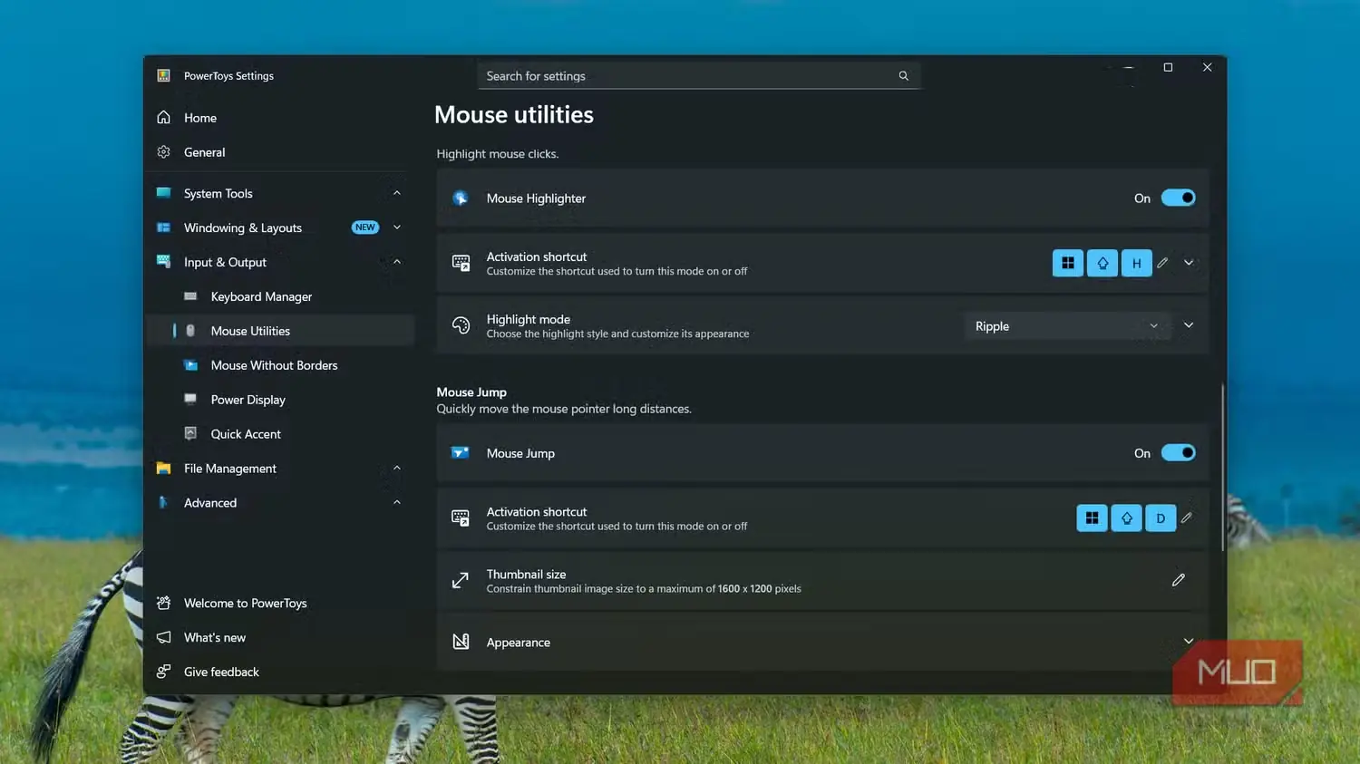The image size is (1360, 764).
Task: Turn off the Mouse Jump toggle
Action: [x=1178, y=452]
